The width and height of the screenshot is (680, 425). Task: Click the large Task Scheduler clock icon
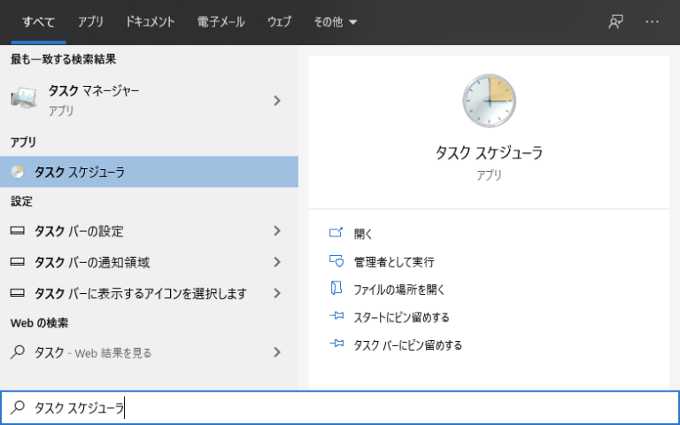click(x=488, y=101)
